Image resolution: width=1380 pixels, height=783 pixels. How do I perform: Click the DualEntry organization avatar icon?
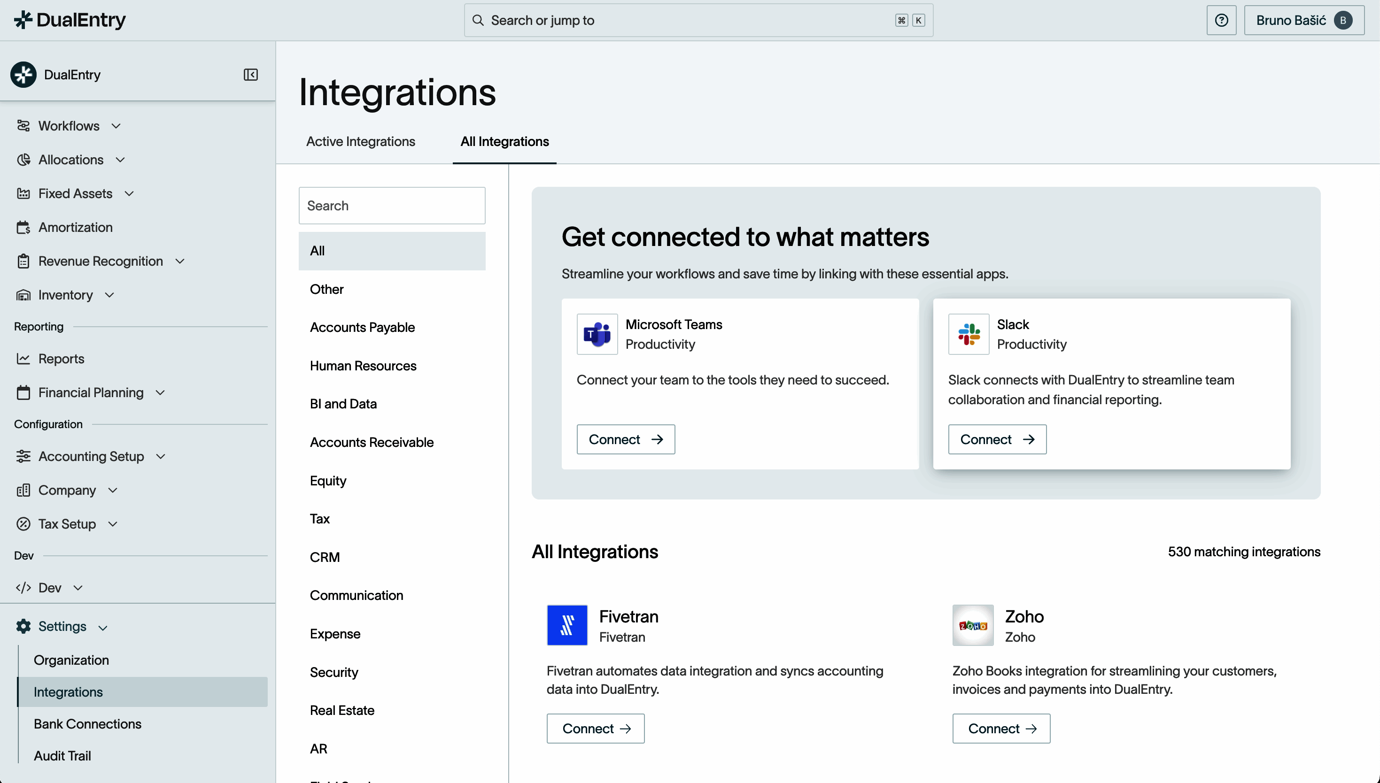pos(23,75)
